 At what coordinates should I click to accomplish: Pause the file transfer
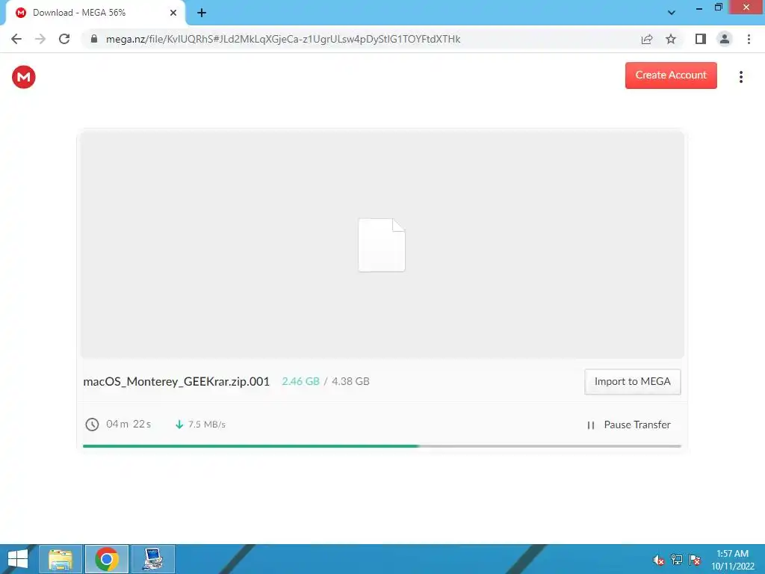[x=629, y=425]
